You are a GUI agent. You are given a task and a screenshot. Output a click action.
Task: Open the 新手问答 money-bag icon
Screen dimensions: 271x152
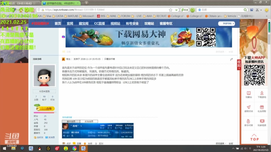tap(248, 121)
